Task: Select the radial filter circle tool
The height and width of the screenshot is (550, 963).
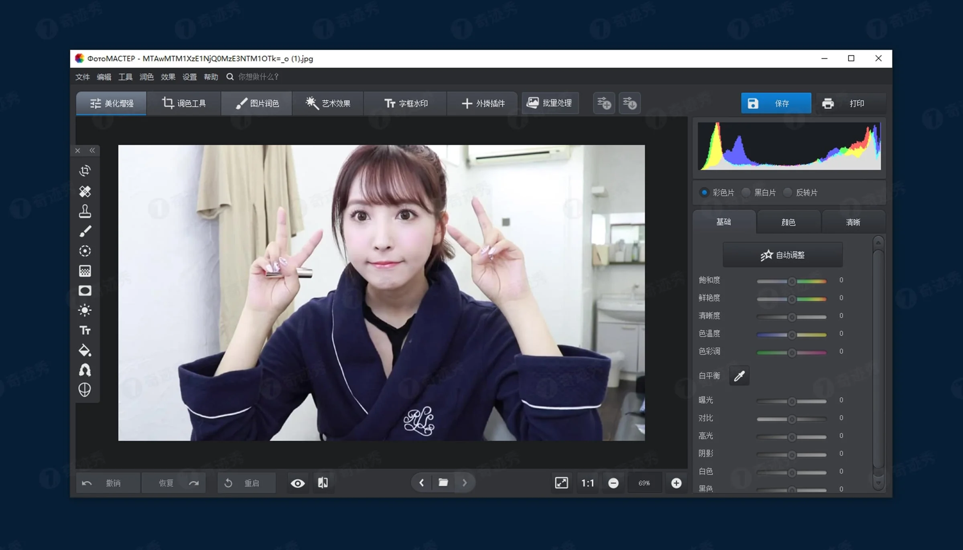Action: [85, 251]
